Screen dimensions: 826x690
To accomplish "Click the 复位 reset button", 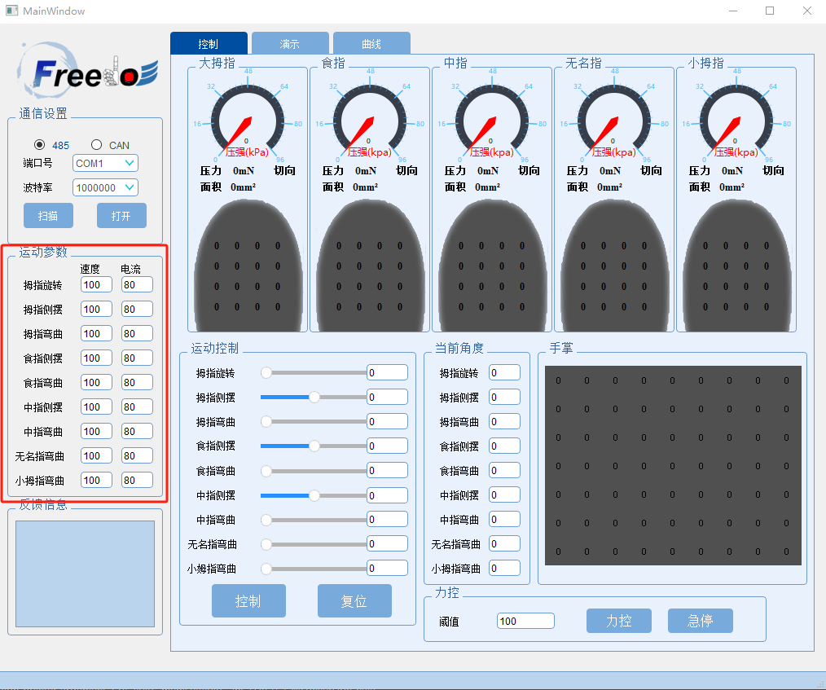I will tap(354, 601).
